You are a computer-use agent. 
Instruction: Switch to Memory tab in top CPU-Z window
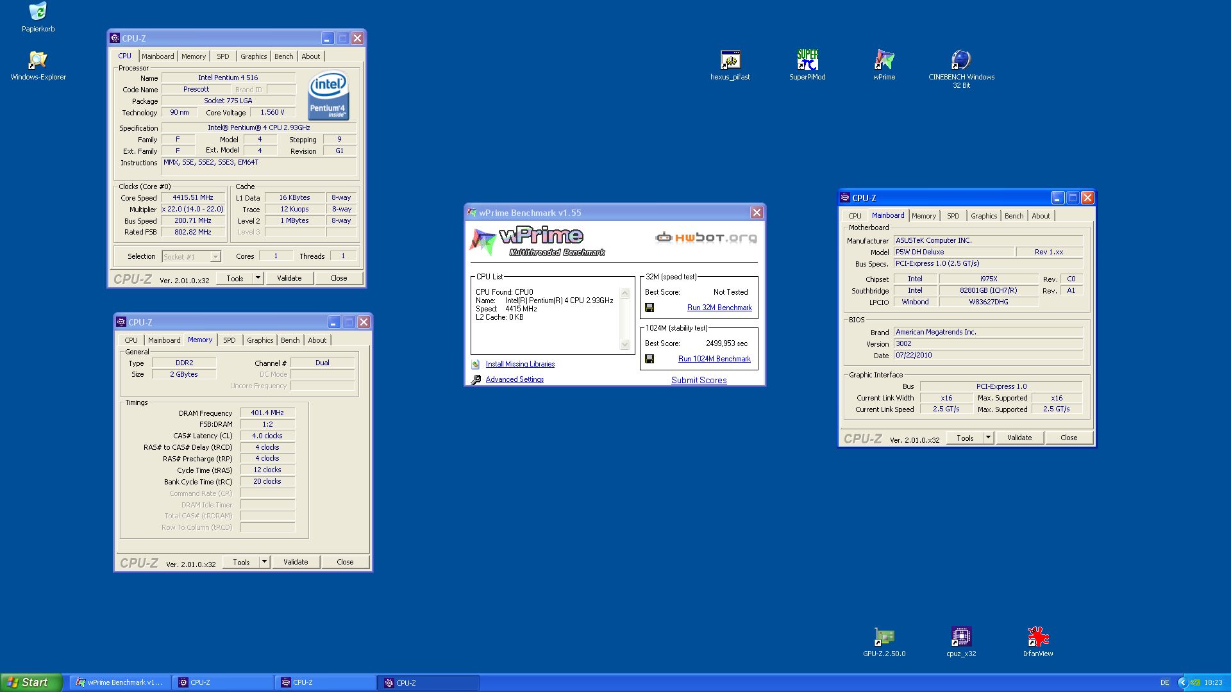[x=194, y=56]
